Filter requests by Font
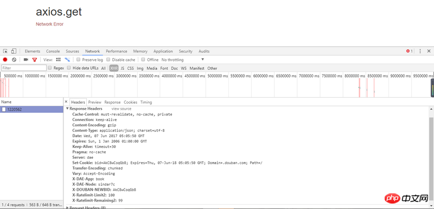The height and width of the screenshot is (209, 434). (x=164, y=68)
